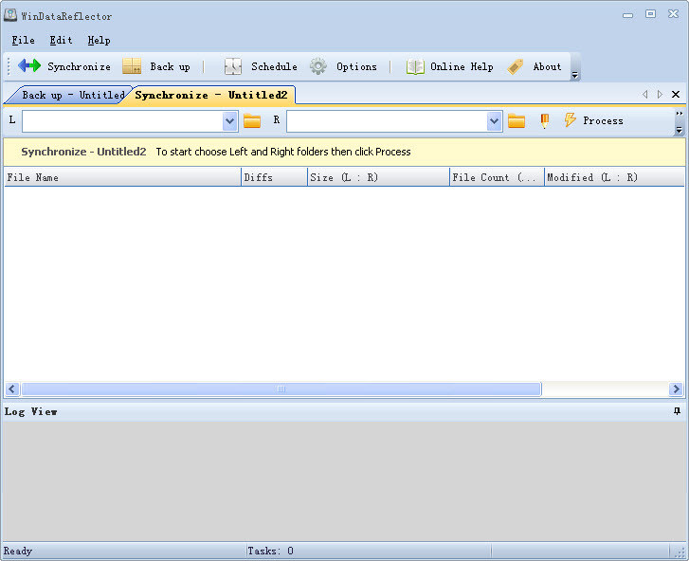The image size is (689, 561).
Task: Open Options with the gear icon
Action: coord(319,66)
